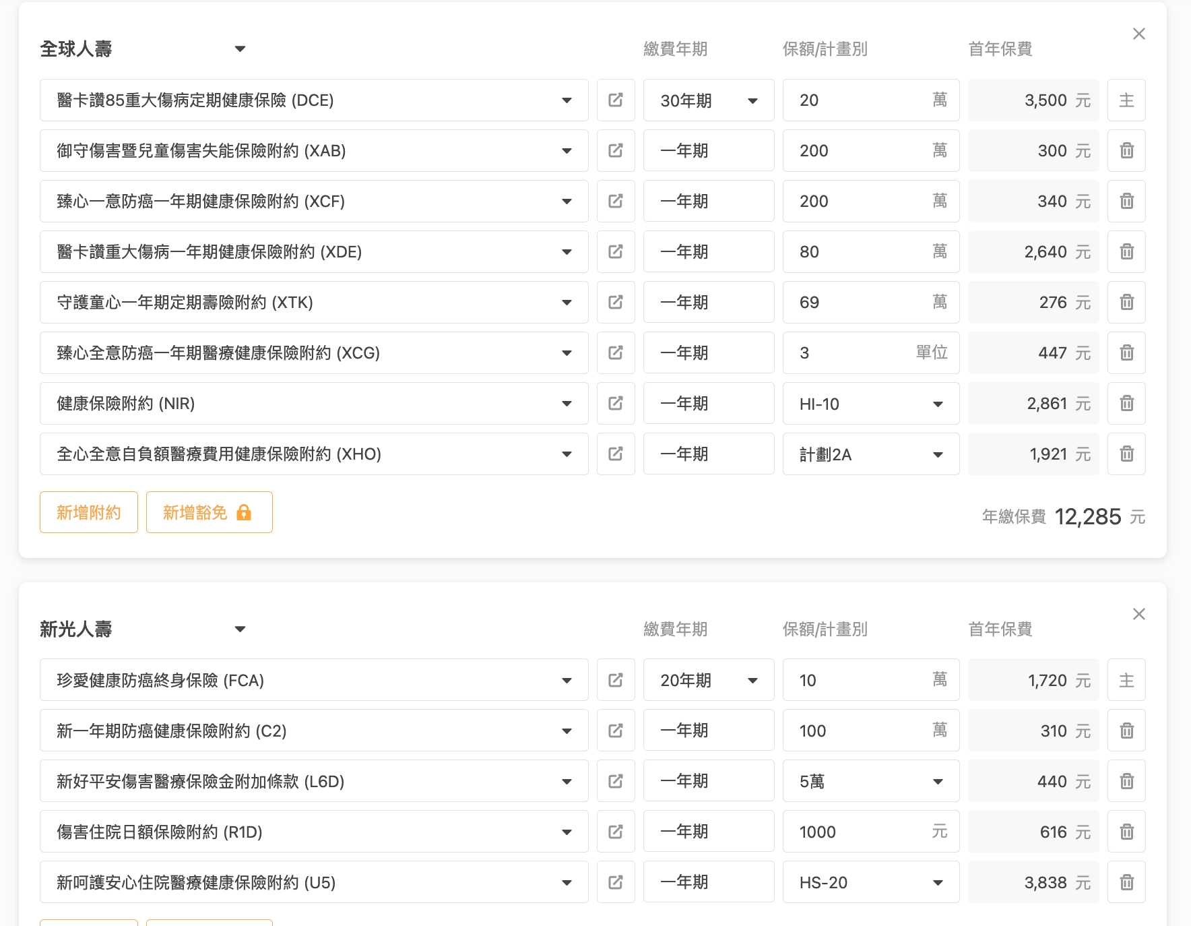
Task: Open external link for C2 rider
Action: tap(616, 731)
